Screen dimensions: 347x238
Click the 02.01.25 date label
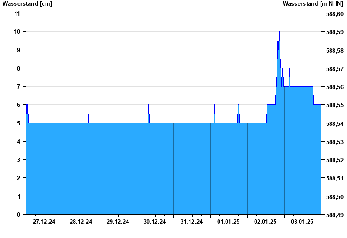tap(265, 222)
